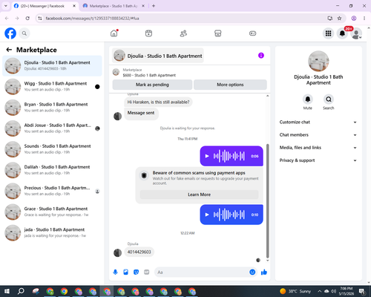Open the Friends icon in top navigation
This screenshot has width=371, height=297.
click(x=183, y=33)
